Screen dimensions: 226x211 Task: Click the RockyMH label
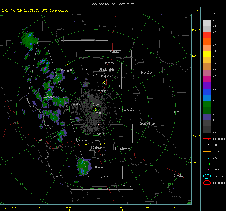[x=66, y=70]
